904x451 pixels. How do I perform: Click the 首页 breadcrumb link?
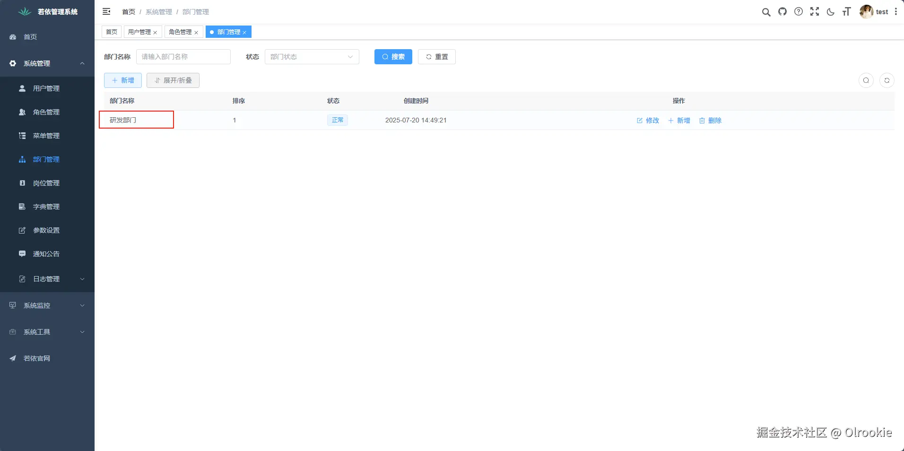click(129, 12)
